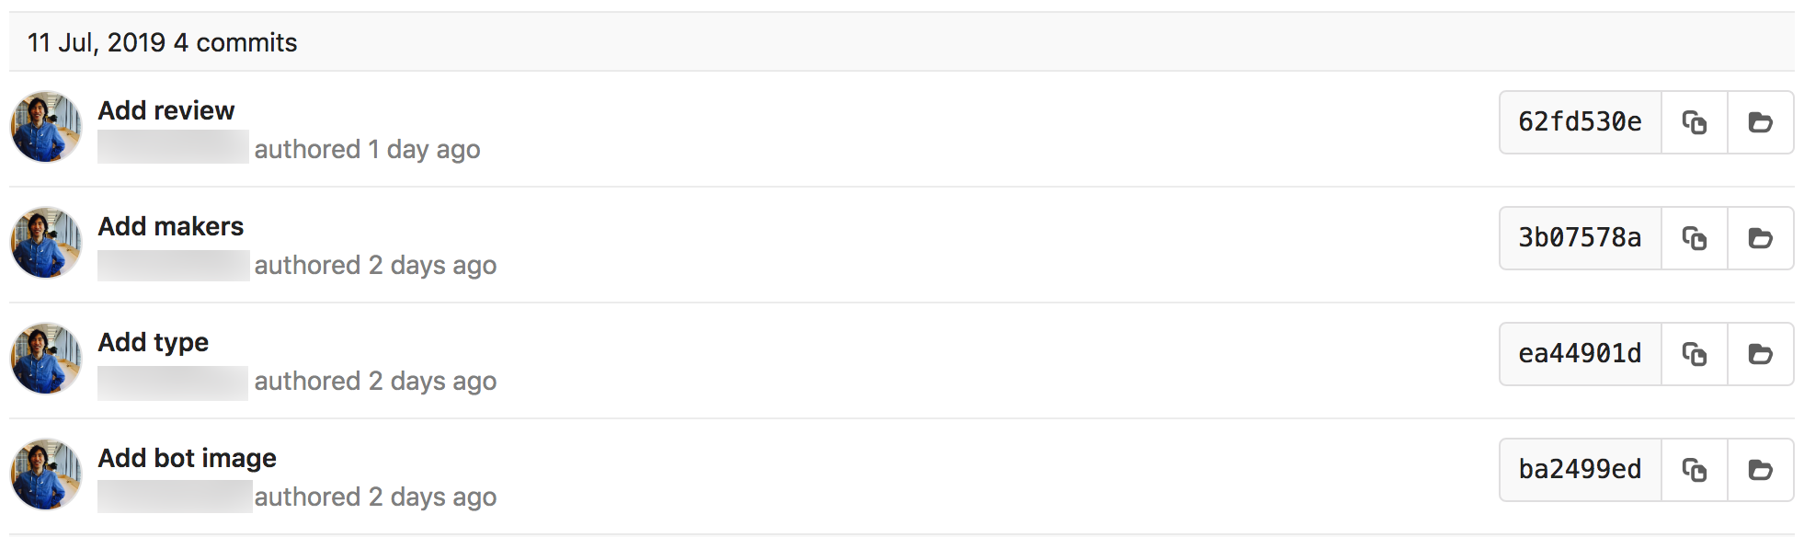Click the 62fd530e commit hash
Image resolution: width=1804 pixels, height=537 pixels.
click(1580, 122)
